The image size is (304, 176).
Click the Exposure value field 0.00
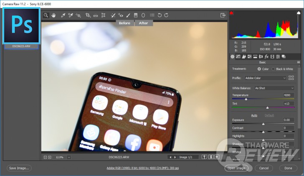click(x=289, y=120)
